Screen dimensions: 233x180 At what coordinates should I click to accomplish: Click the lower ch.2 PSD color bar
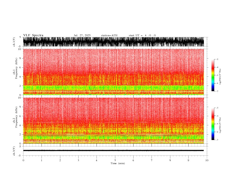[x=213, y=124]
